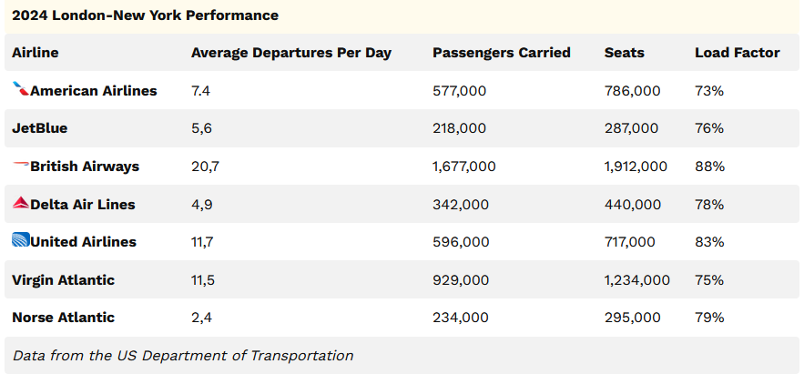Viewport: 804px width, 374px height.
Task: Click the Delta Air Lines triangle logo
Action: [21, 203]
